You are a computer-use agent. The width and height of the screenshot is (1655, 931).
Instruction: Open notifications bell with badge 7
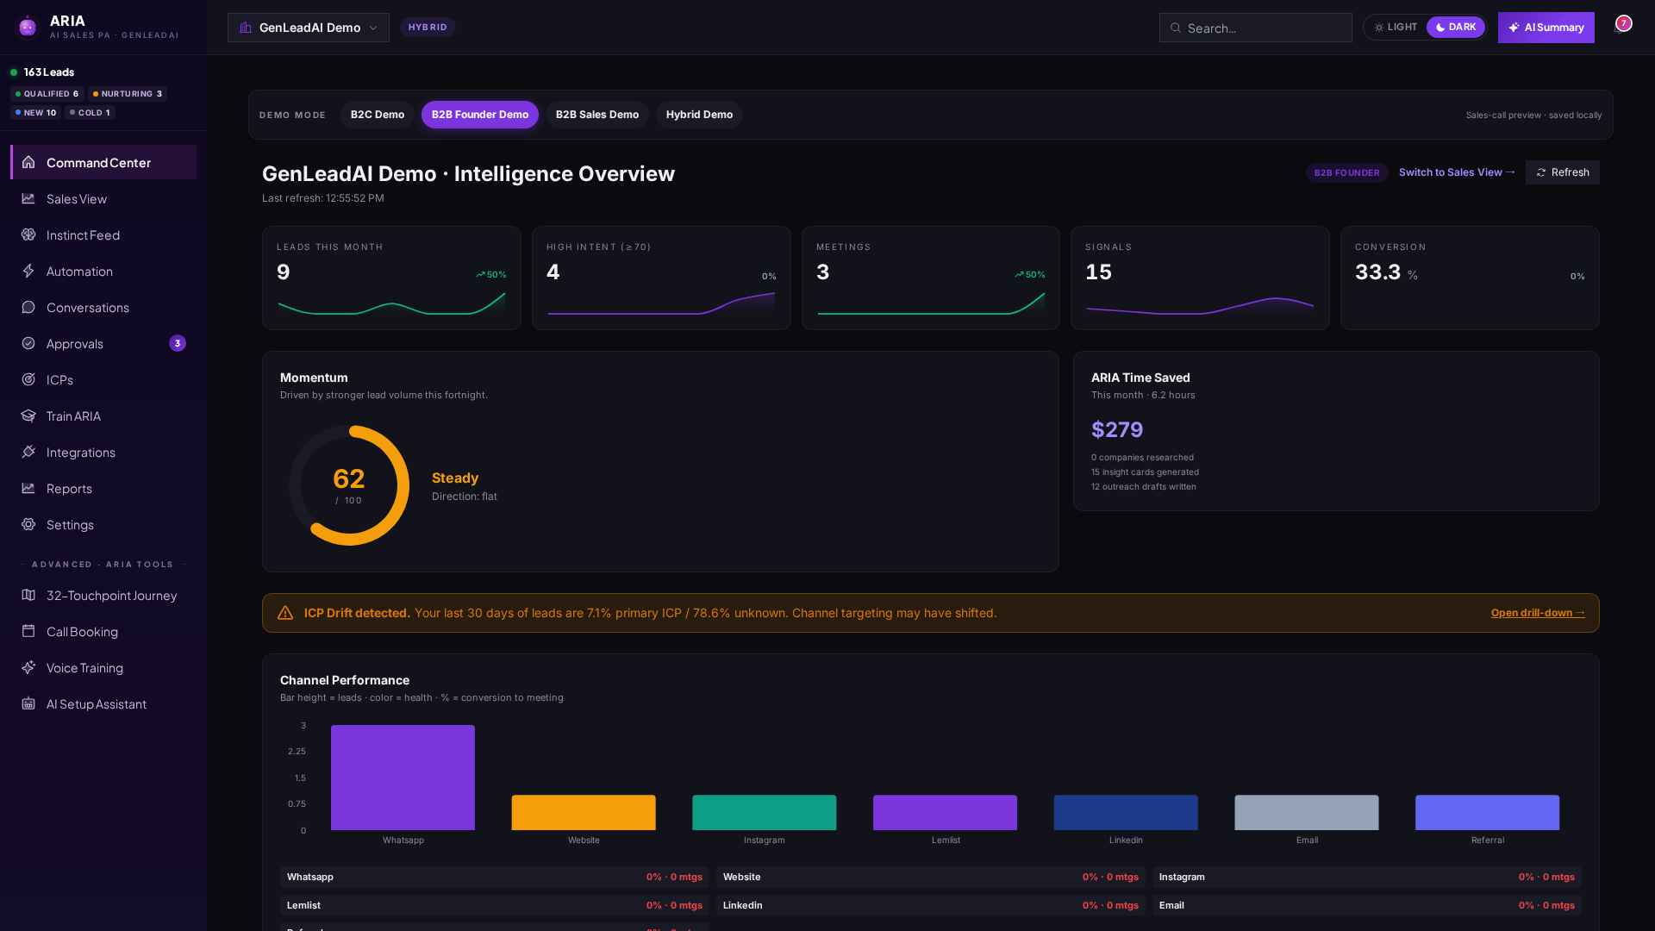1621,27
